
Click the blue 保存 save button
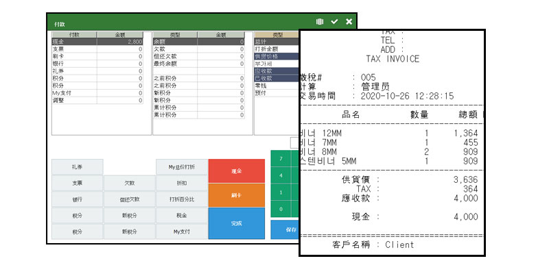pyautogui.click(x=285, y=230)
